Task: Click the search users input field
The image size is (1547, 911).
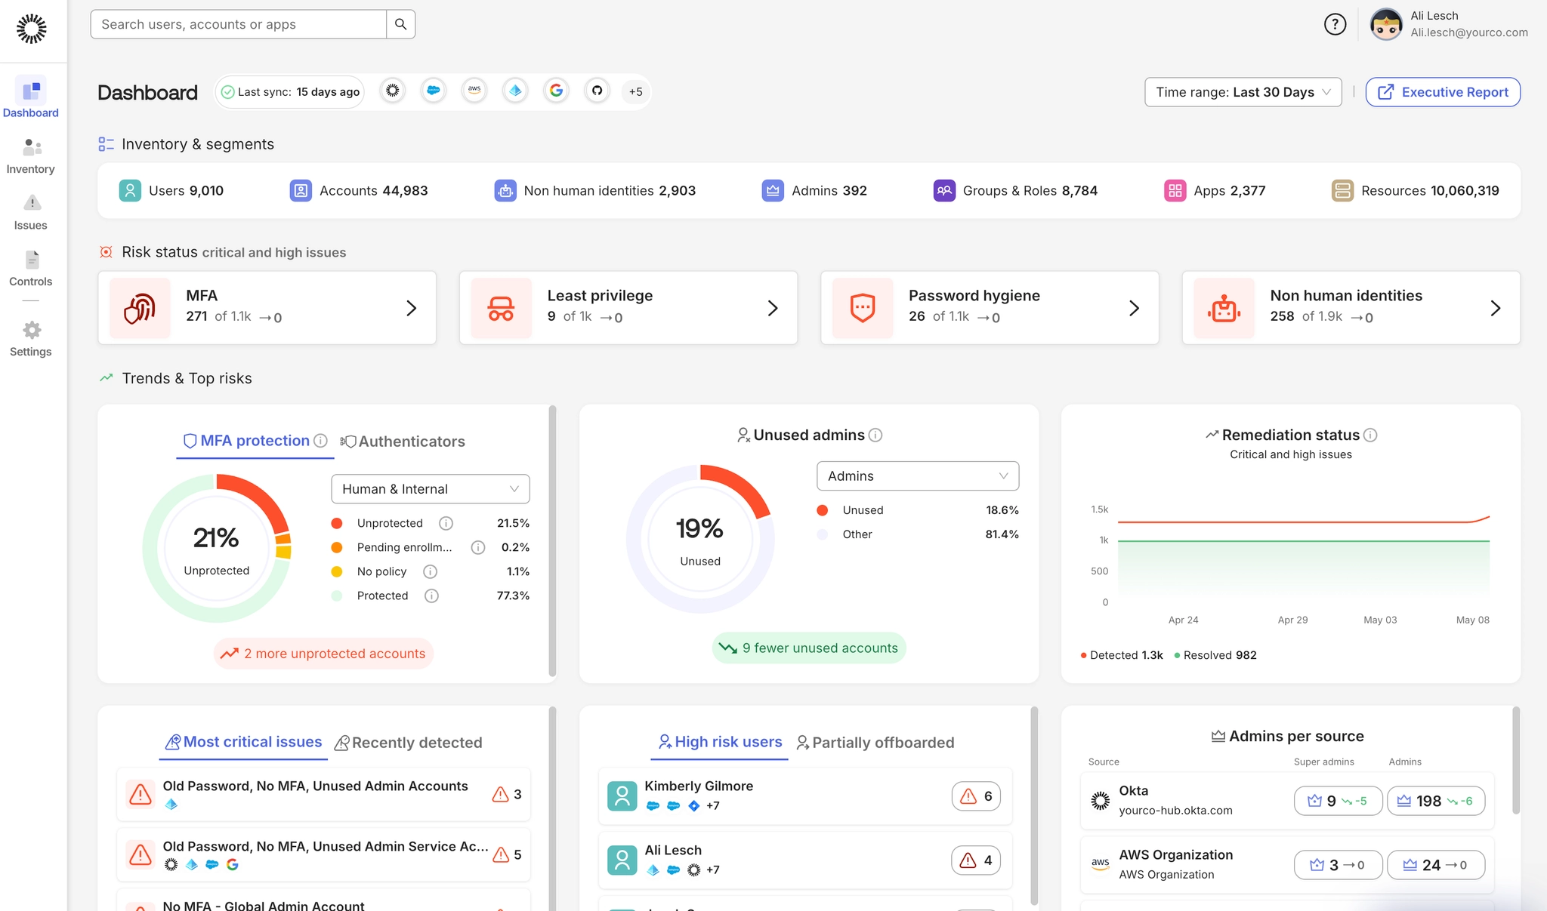Action: tap(238, 25)
